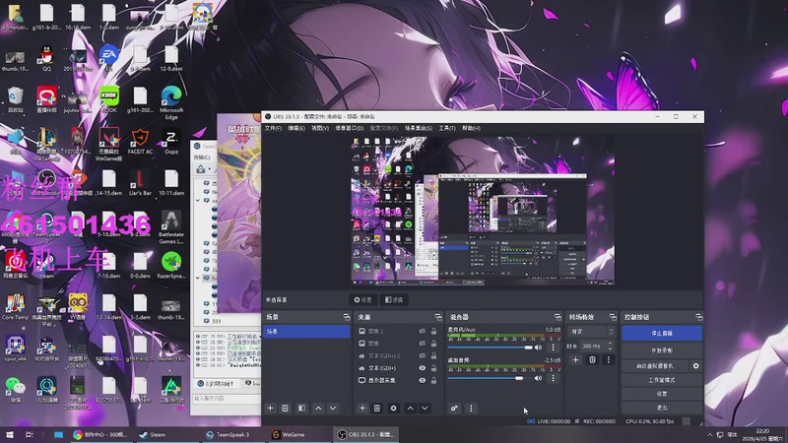Open the Liar's Bar desktop shortcut
788x443 pixels.
(140, 183)
